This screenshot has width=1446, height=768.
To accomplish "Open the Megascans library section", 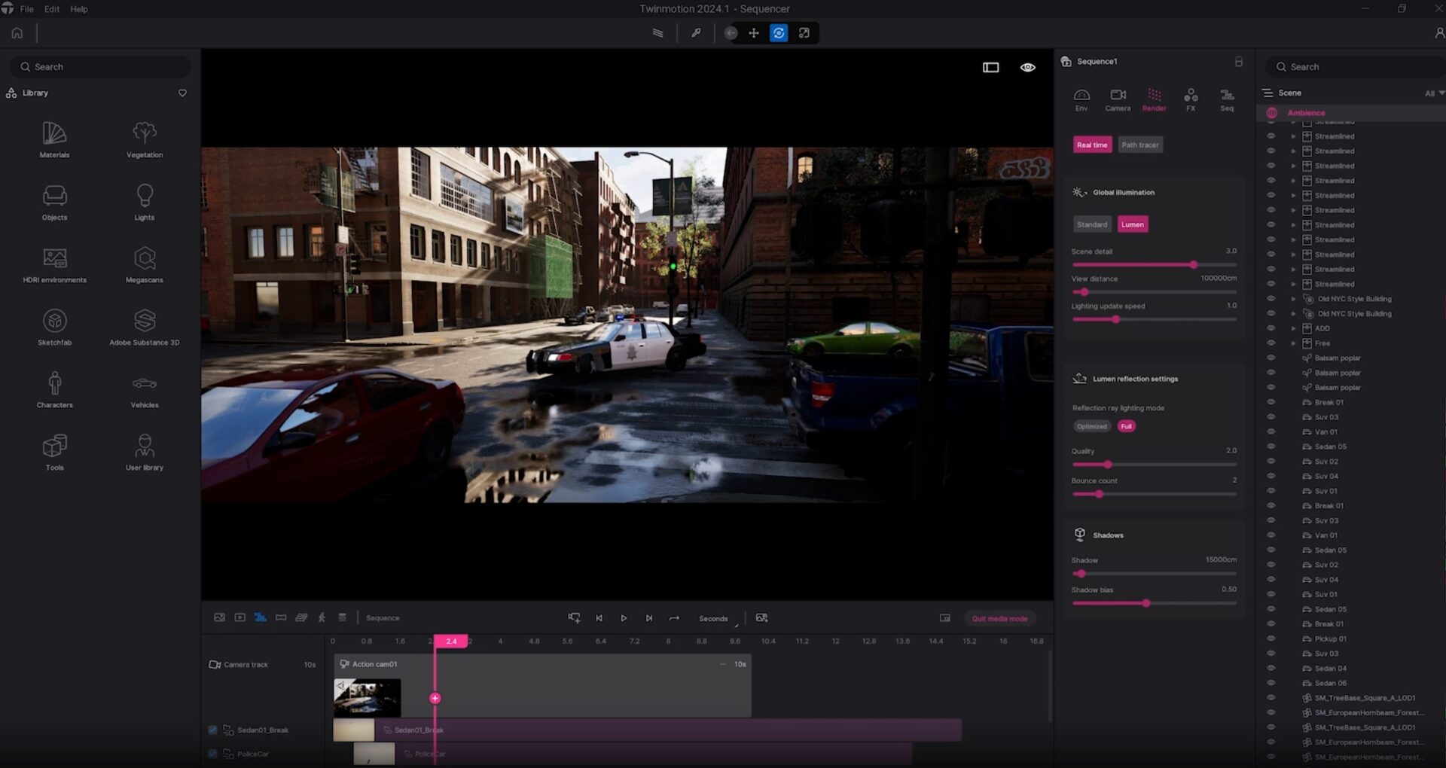I will point(144,264).
